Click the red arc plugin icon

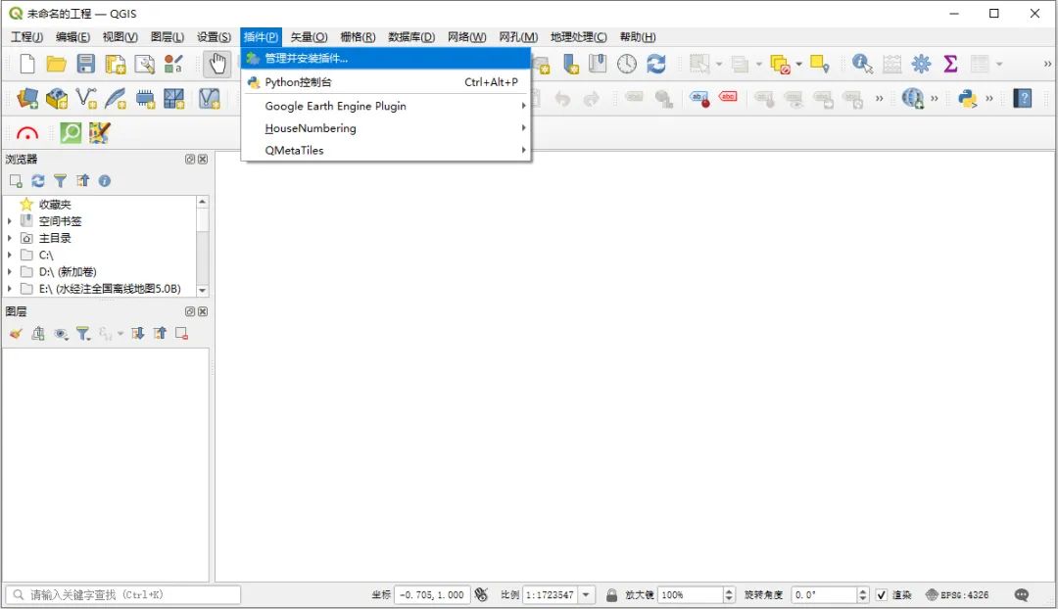click(27, 133)
